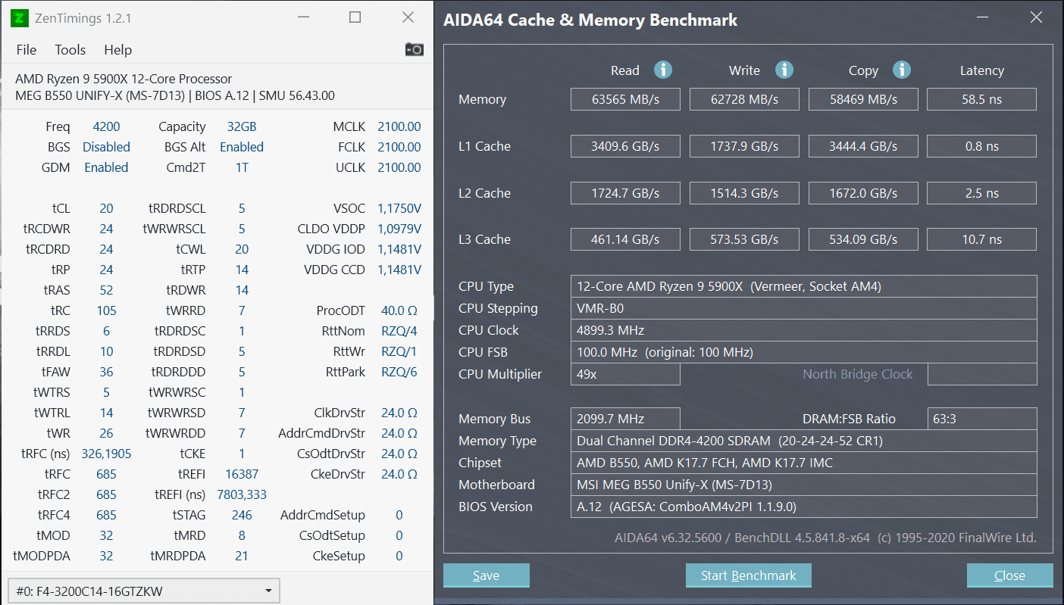The width and height of the screenshot is (1064, 605).
Task: Click the RttPark value RZQ/6
Action: coord(399,372)
